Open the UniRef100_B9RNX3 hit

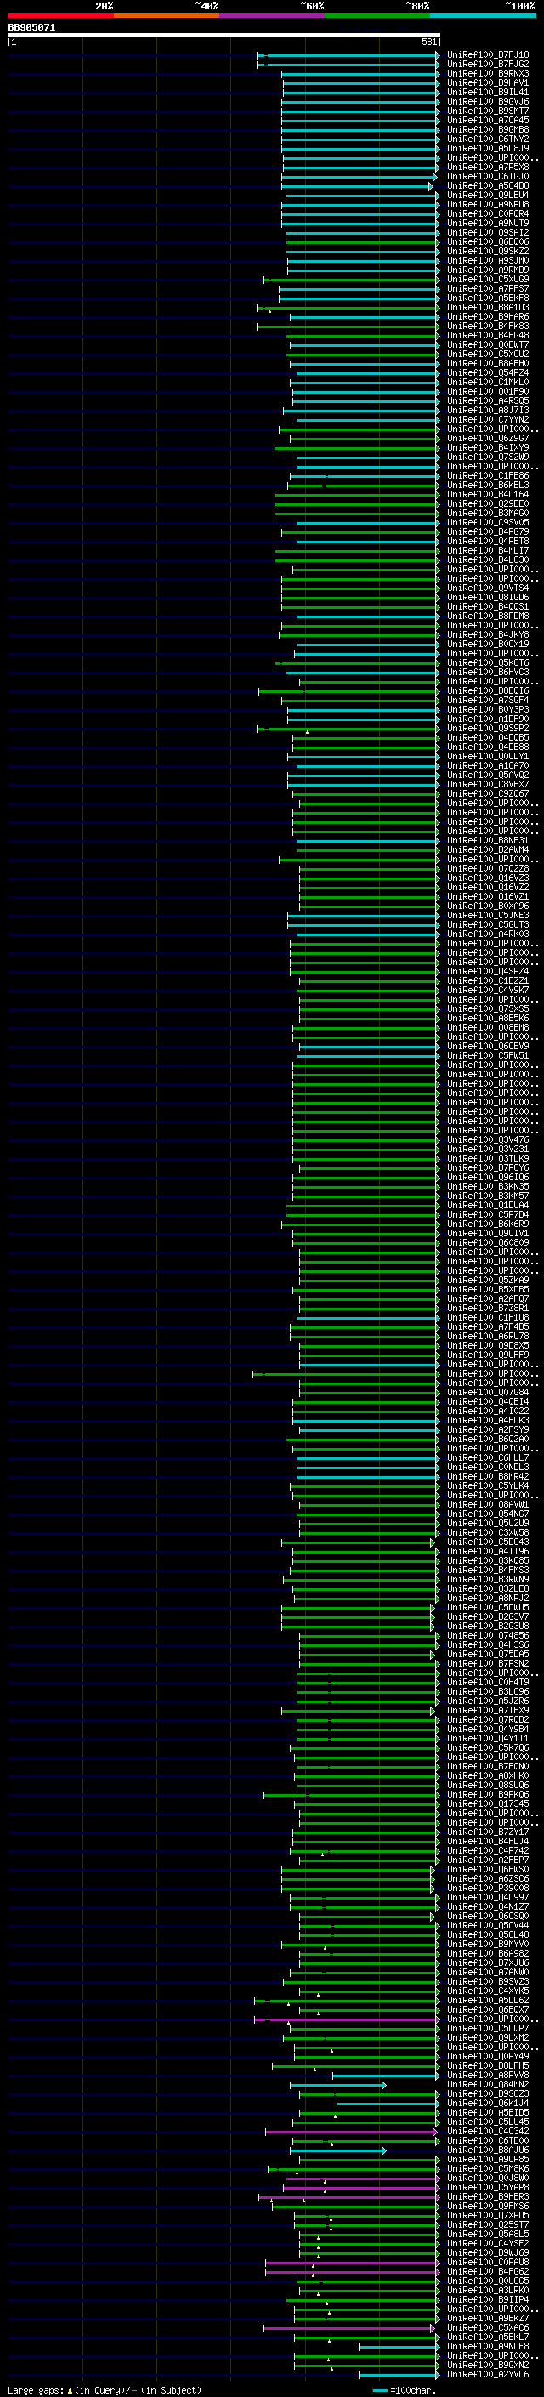(x=487, y=73)
